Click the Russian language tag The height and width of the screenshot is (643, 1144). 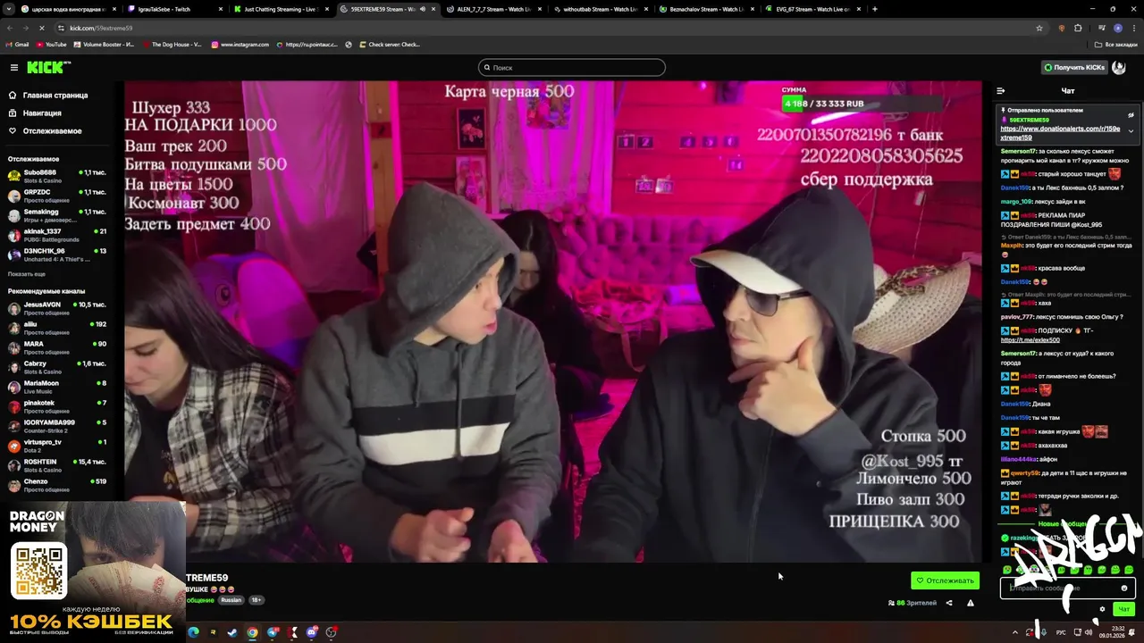pos(231,600)
